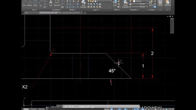Click the X2 leader label
This screenshot has height=110, width=196.
25,87
